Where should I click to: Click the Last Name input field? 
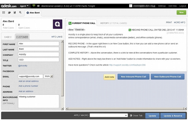point(39,49)
